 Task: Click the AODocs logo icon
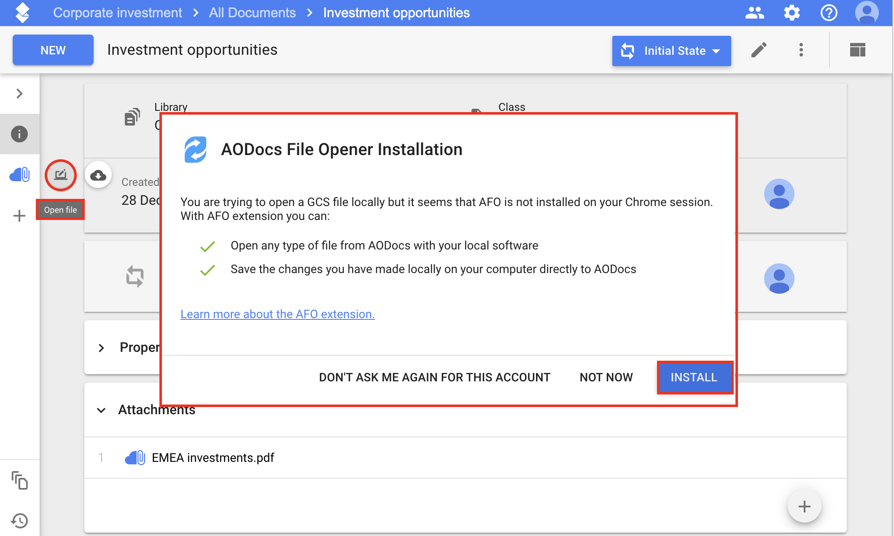[22, 13]
